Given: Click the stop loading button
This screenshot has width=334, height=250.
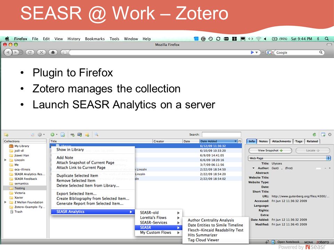Looking at the screenshot, I should pyautogui.click(x=41, y=52).
